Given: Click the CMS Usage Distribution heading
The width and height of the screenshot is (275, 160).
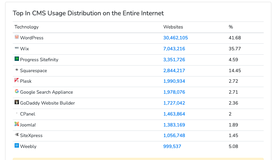Looking at the screenshot, I should 88,13.
